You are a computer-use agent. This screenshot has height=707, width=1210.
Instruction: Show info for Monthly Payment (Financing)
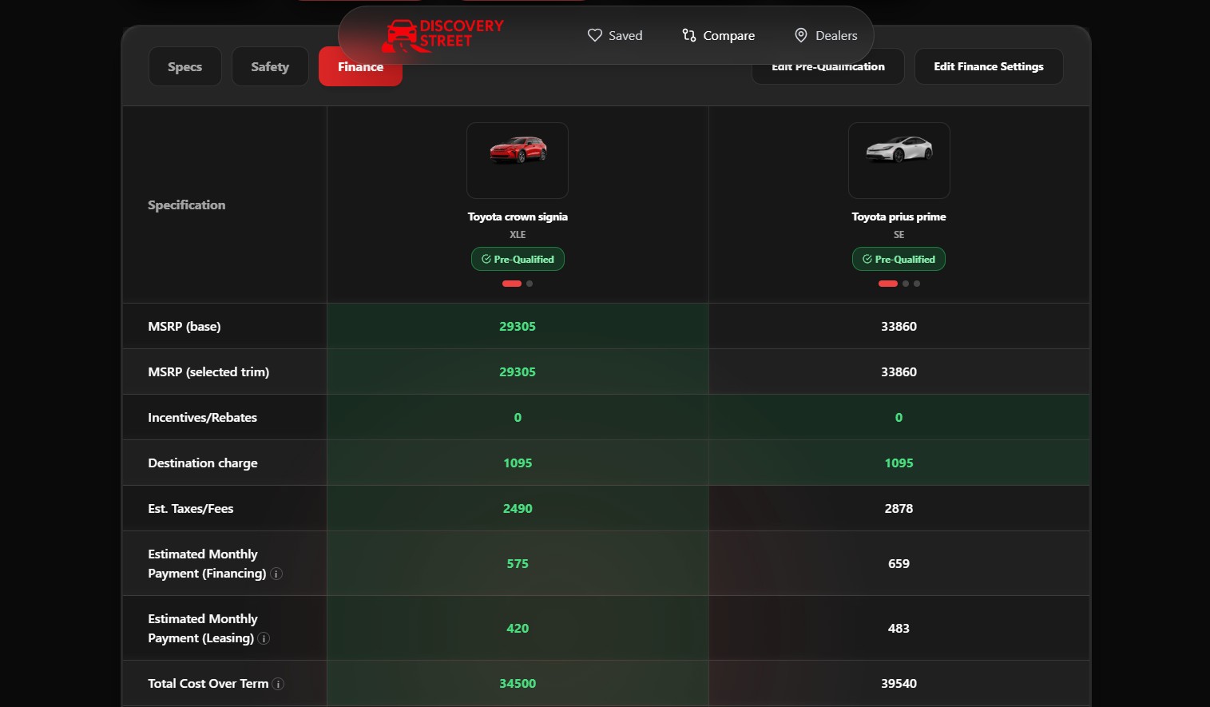276,574
